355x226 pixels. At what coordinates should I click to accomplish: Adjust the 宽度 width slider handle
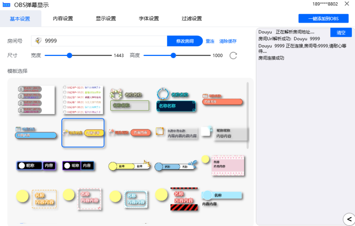tap(69, 56)
